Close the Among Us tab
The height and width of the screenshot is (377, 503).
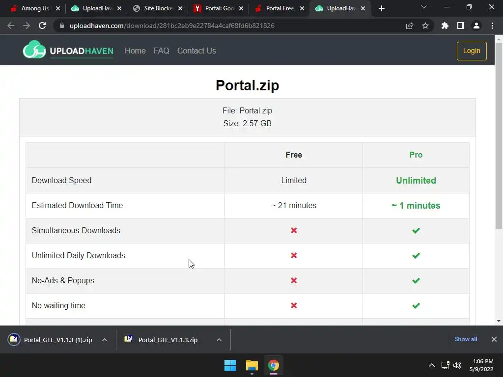coord(58,8)
